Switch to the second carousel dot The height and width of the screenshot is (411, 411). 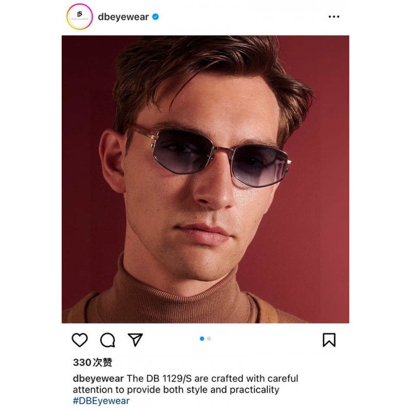tap(209, 339)
